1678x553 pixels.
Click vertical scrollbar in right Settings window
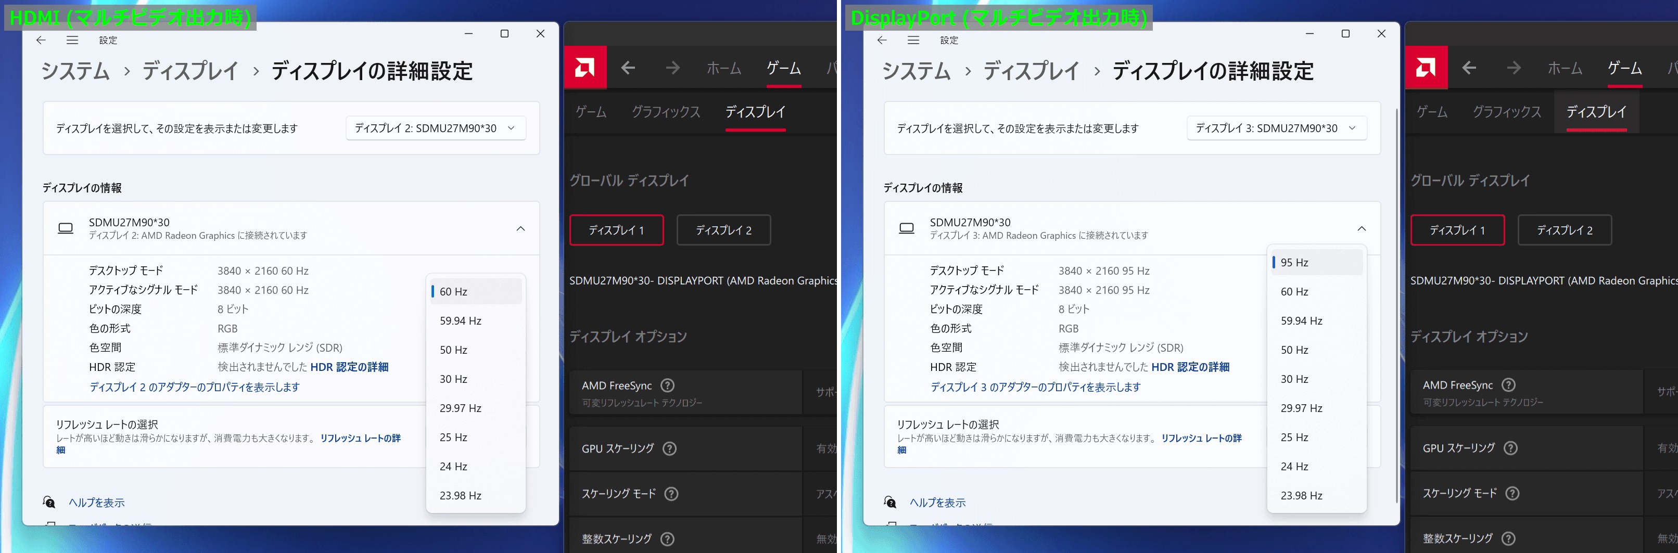1396,306
